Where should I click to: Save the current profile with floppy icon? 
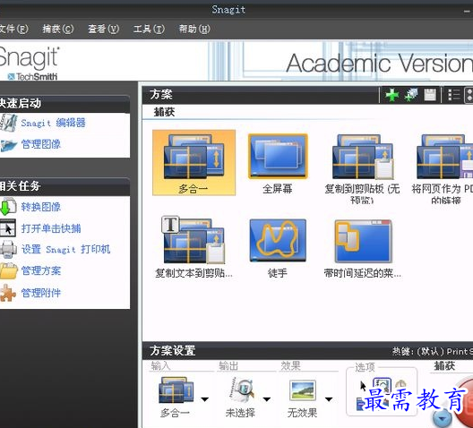coord(430,95)
